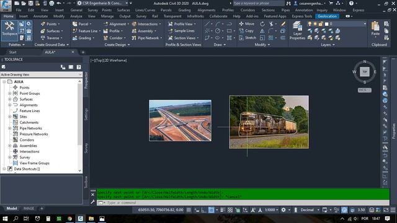The image size is (397, 223).
Task: Click the WCS label under the ViewCube
Action: coord(365,90)
